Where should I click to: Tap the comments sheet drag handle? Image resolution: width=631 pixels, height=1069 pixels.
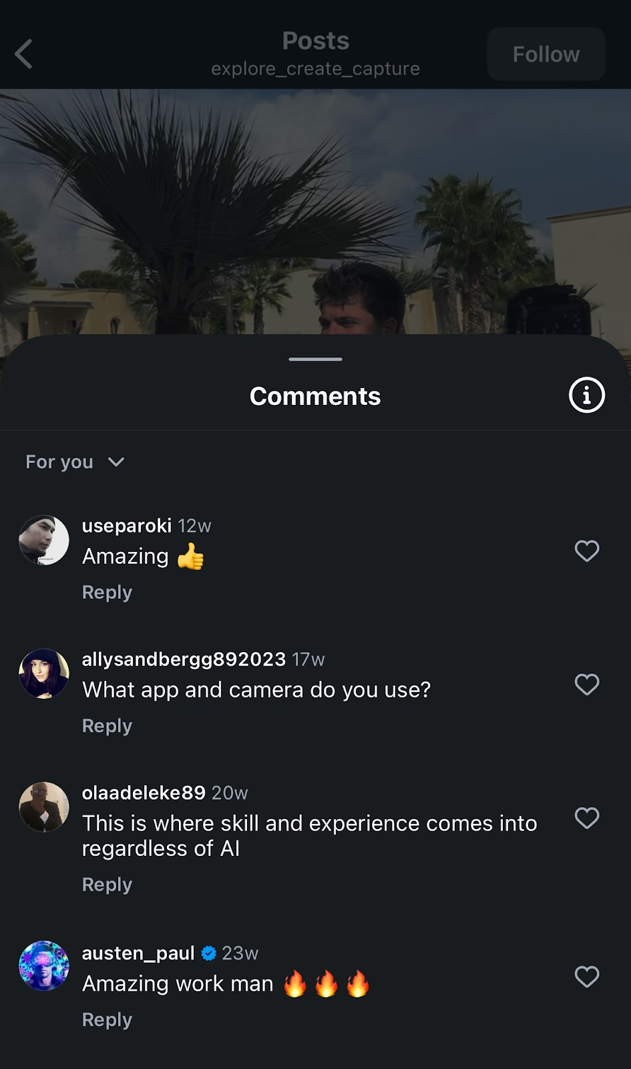point(315,359)
